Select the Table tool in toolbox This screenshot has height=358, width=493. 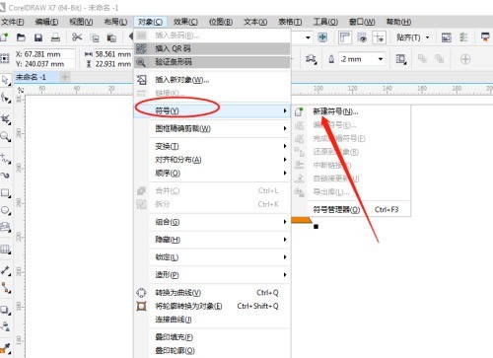click(x=5, y=250)
